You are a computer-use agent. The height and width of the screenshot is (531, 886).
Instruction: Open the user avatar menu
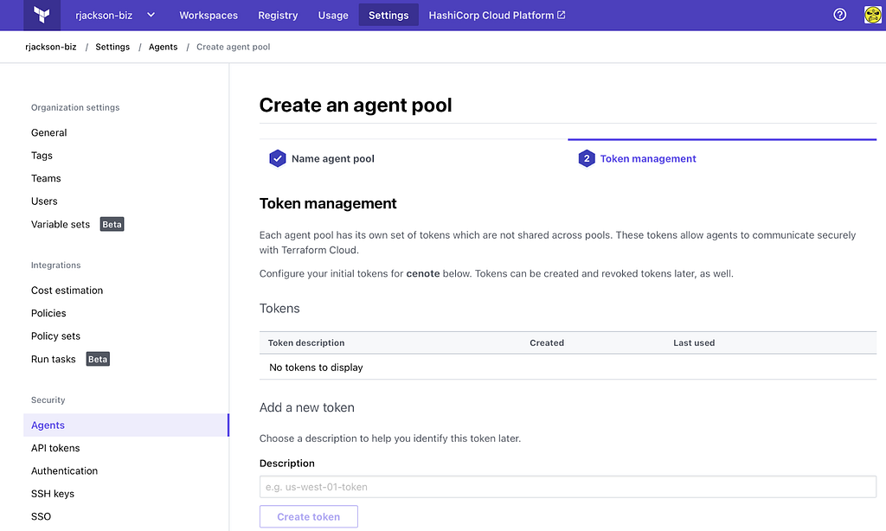(x=872, y=15)
